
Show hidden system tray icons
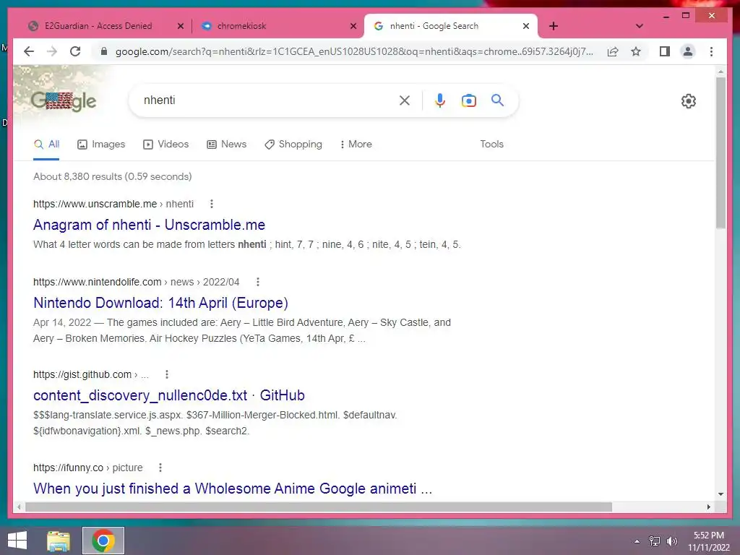(637, 541)
